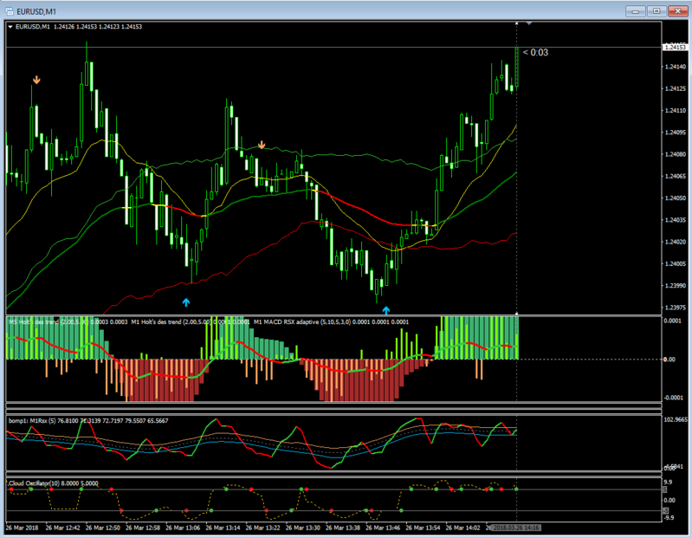Collapse the EURUSD,M1 one-click trading triangle
692x538 pixels.
pos(10,27)
